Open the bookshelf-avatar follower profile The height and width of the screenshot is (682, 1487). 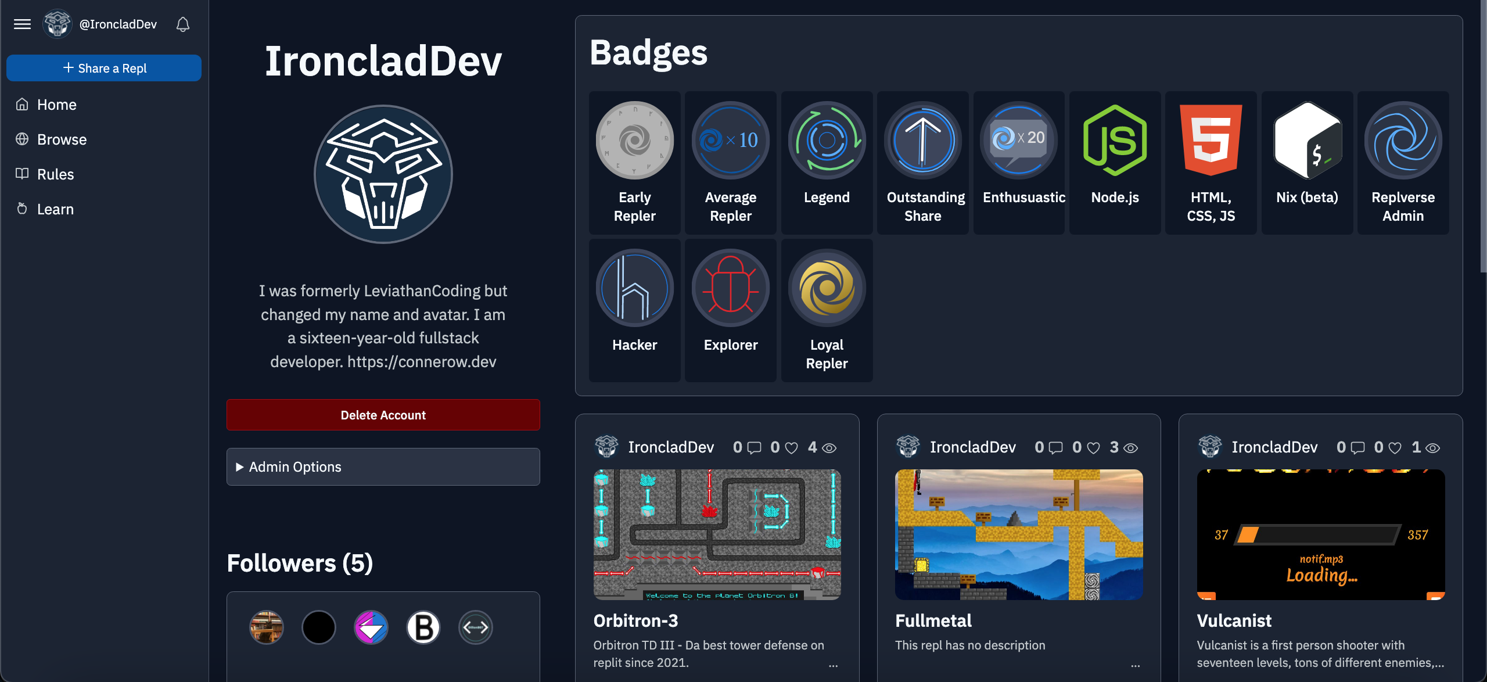[x=266, y=627]
